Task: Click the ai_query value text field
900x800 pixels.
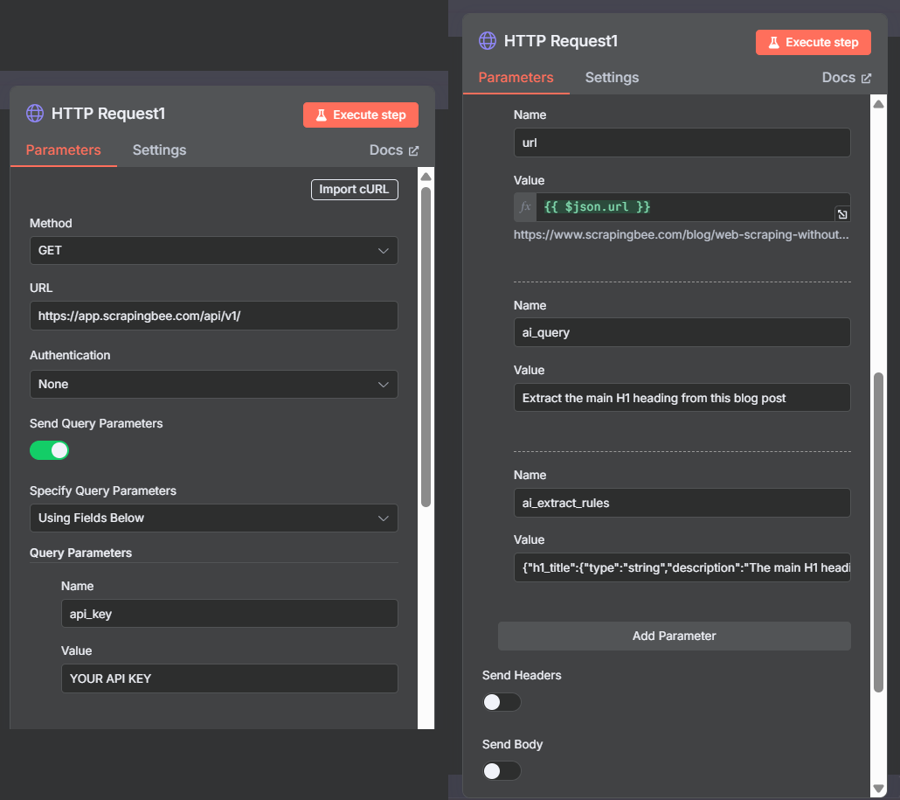Action: pyautogui.click(x=682, y=398)
